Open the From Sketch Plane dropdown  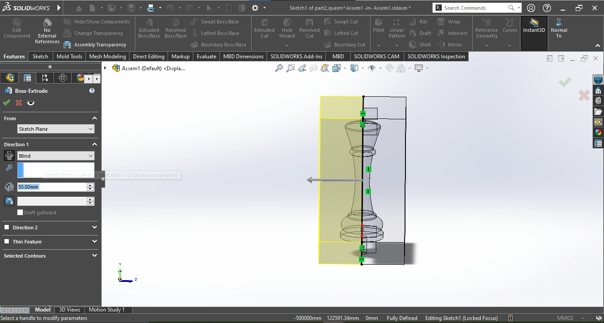tap(56, 129)
